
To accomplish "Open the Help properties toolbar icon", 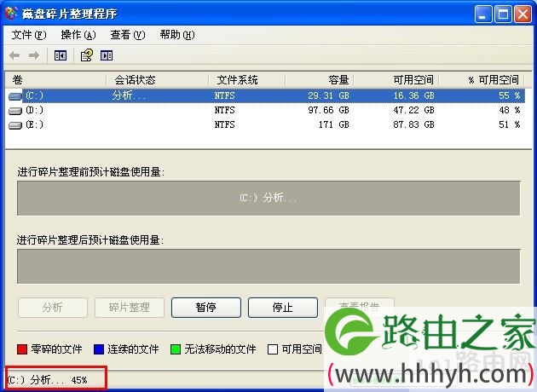I will point(86,55).
